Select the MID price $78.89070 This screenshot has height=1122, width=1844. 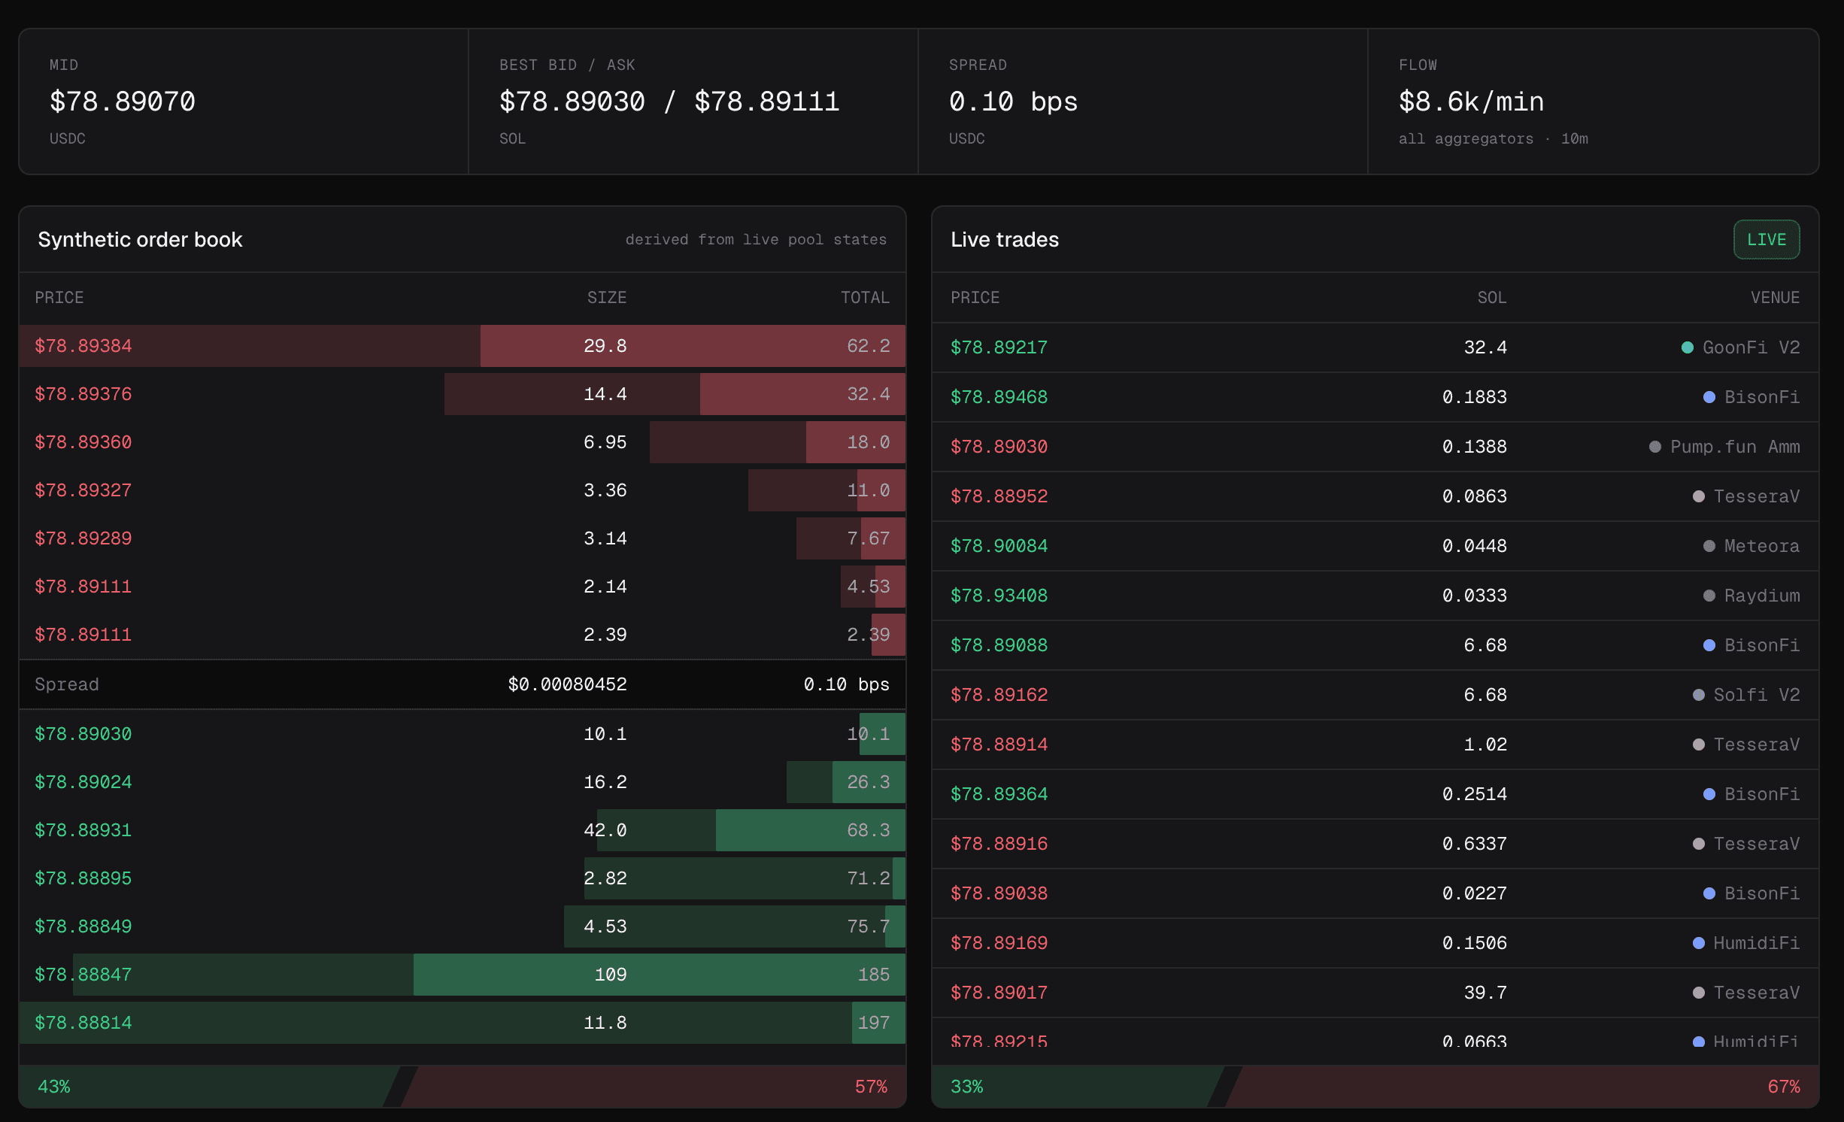click(x=123, y=102)
